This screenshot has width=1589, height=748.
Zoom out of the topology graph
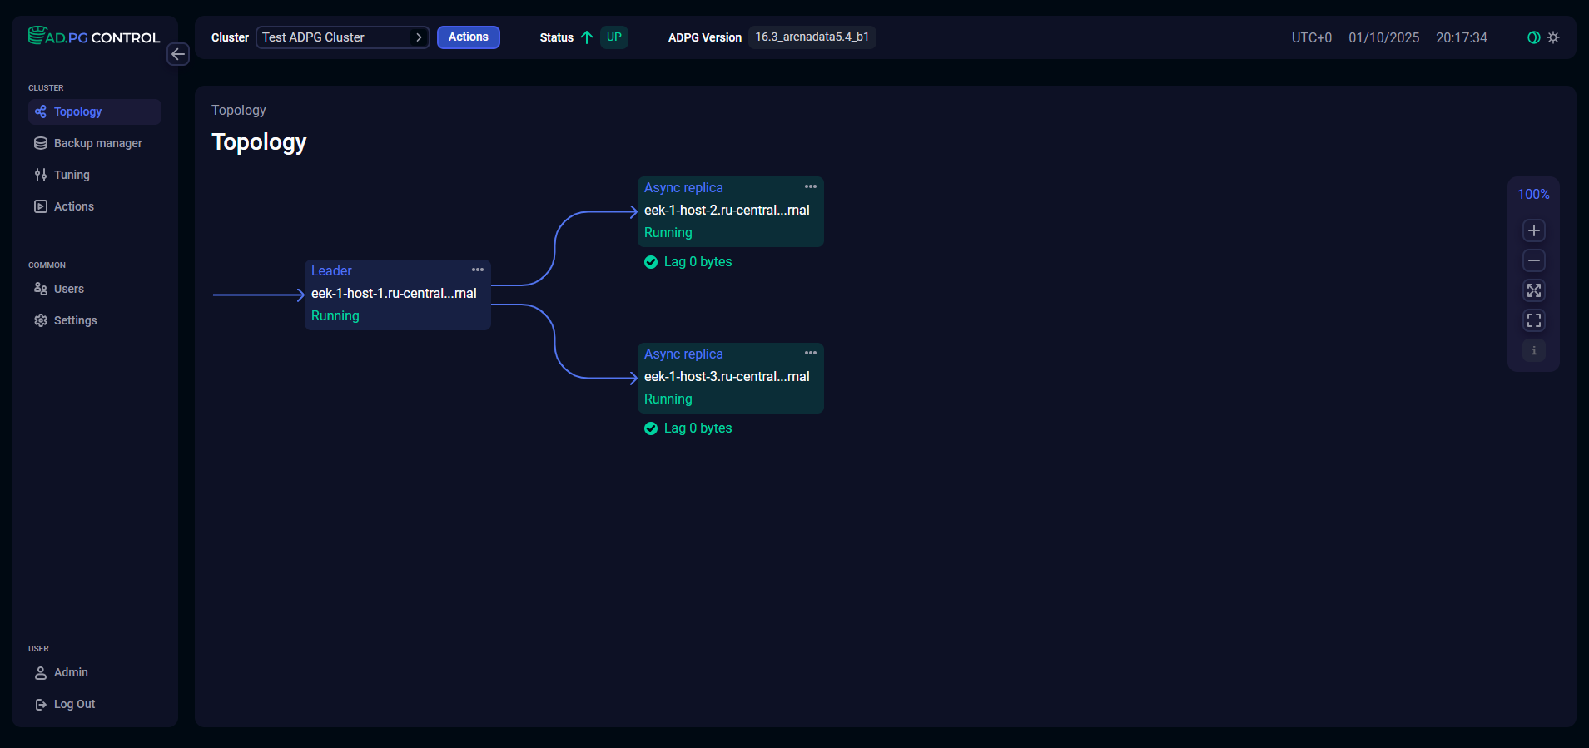tap(1533, 260)
